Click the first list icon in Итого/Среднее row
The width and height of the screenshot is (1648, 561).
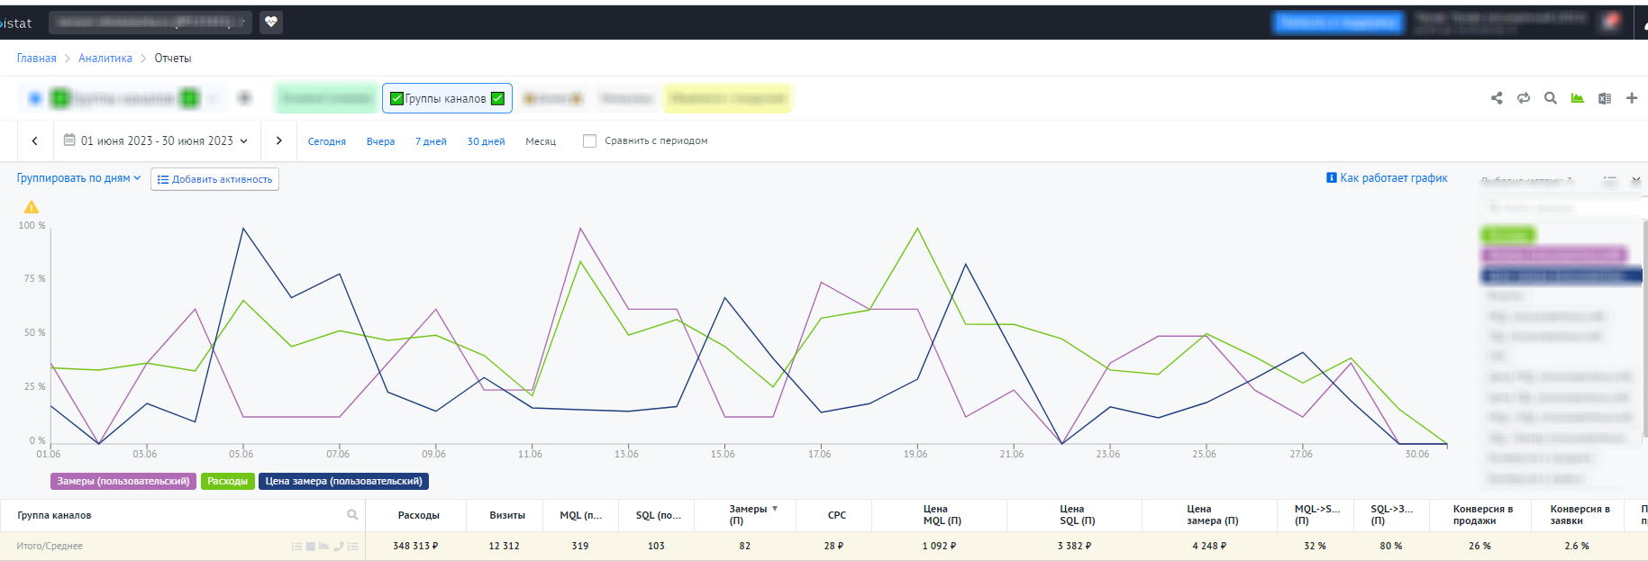click(x=296, y=547)
